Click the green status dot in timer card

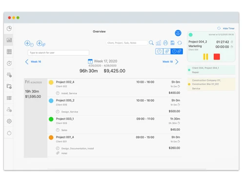coord(191,35)
